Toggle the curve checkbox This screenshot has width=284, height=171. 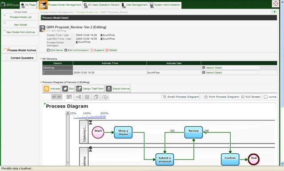[265, 97]
